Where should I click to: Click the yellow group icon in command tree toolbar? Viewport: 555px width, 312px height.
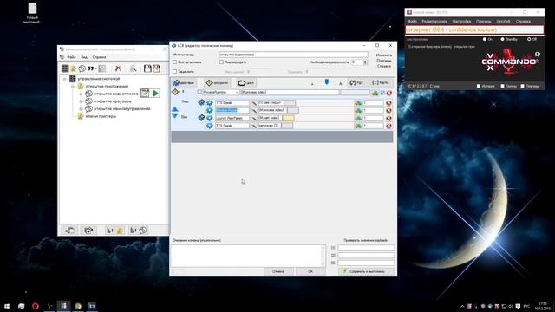tap(73, 68)
